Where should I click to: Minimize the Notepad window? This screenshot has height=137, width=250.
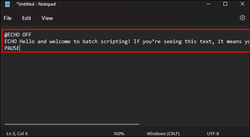click(208, 4)
